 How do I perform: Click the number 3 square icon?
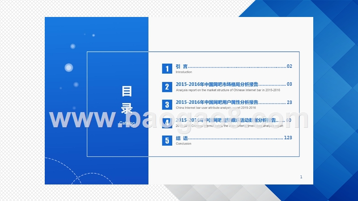167,105
